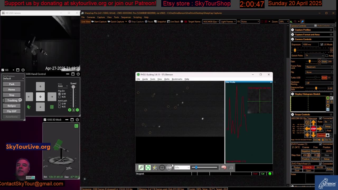Click Flip SOP button
Image resolution: width=338 pixels, height=190 pixels.
(x=12, y=111)
